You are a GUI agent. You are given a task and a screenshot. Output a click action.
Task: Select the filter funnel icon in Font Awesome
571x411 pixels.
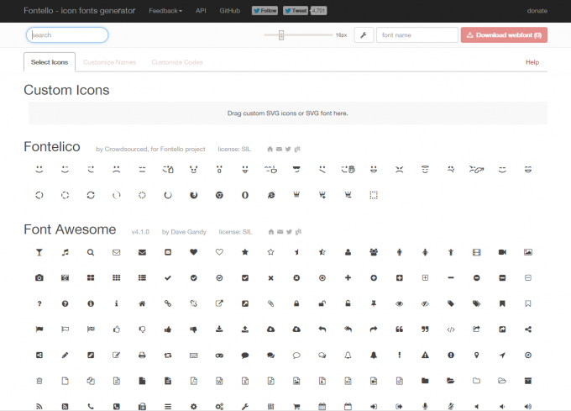coord(39,252)
